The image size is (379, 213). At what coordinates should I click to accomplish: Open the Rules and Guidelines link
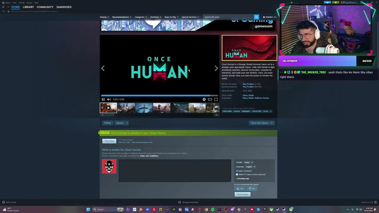tap(149, 156)
